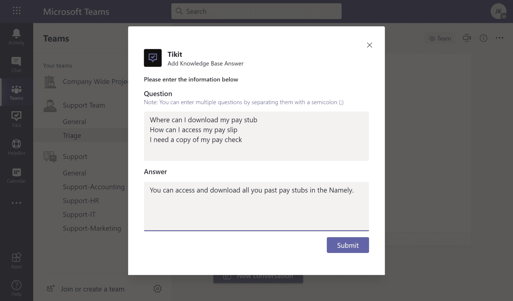Click 'Where can I download my pay stub'
This screenshot has width=513, height=301.
204,120
